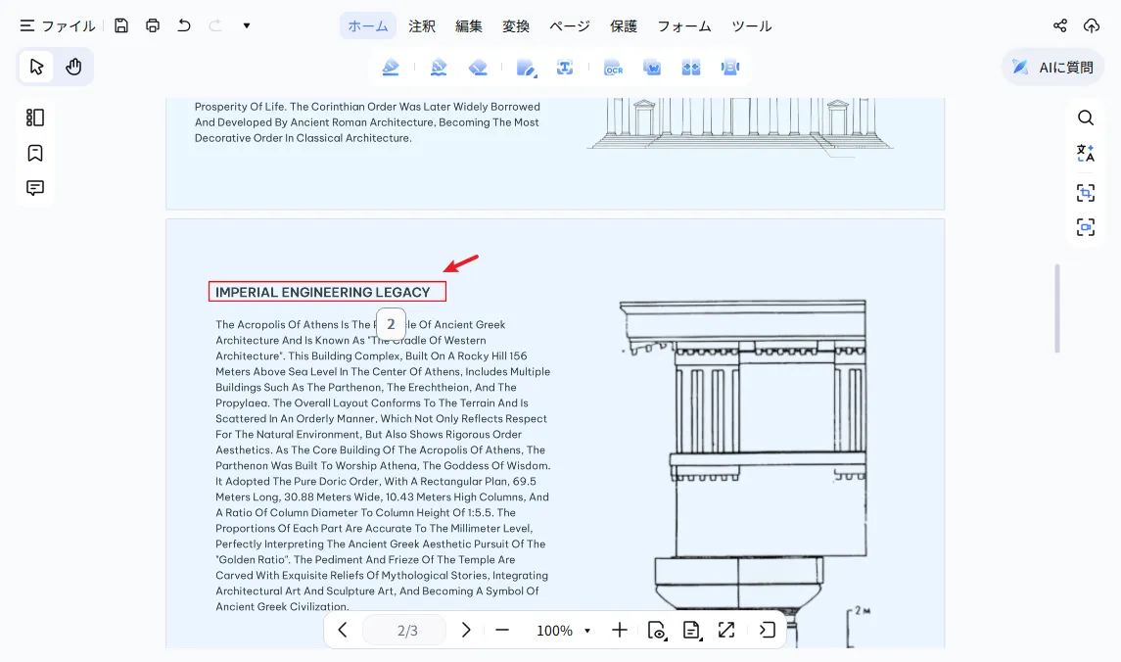Switch to the arrow select cursor
Screen dimensions: 1121x662
36,67
